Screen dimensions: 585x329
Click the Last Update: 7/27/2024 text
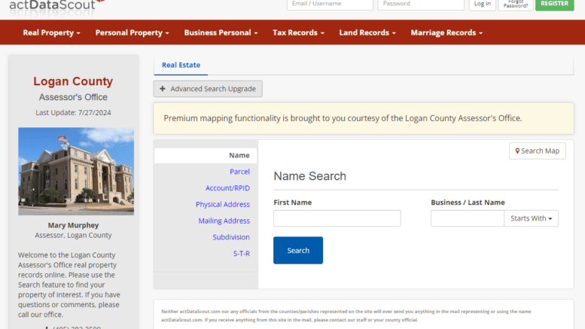[x=73, y=113]
